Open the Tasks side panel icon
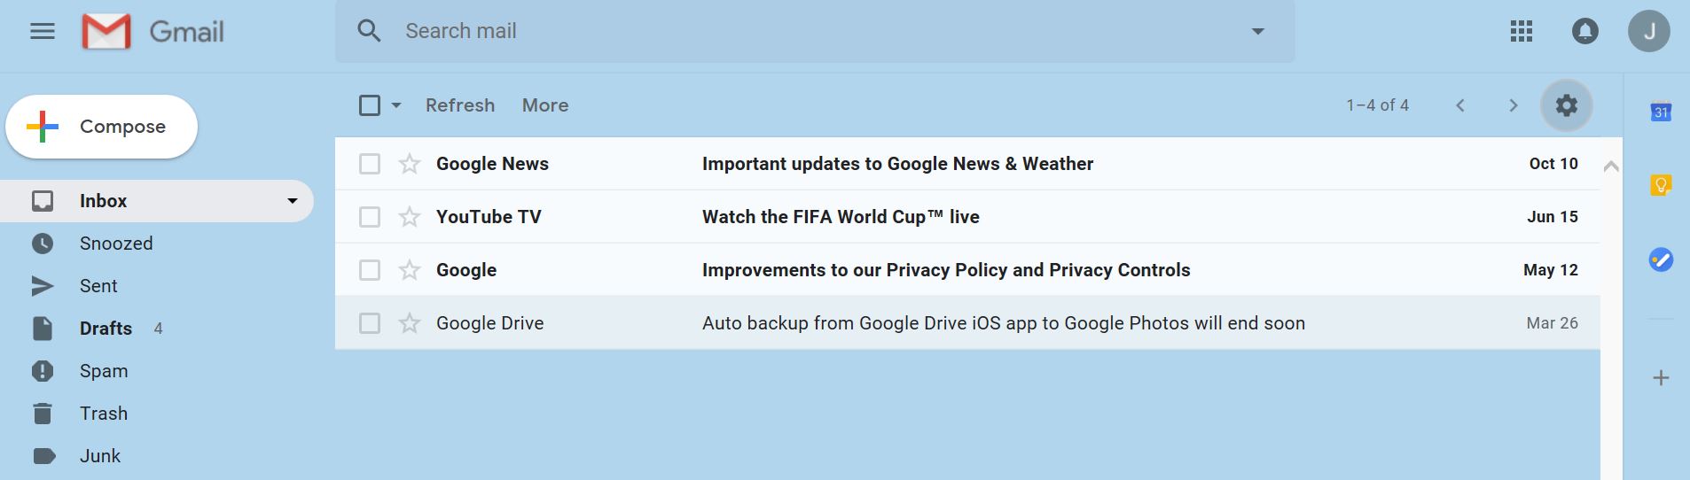Image resolution: width=1690 pixels, height=480 pixels. (1661, 259)
